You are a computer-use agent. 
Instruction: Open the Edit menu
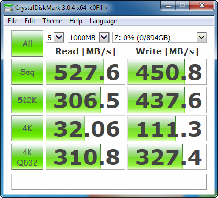30,21
